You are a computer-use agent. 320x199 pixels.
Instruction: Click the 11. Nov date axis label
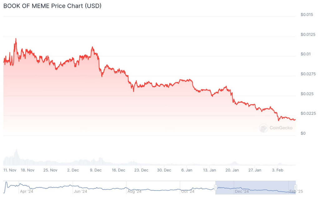pyautogui.click(x=10, y=170)
